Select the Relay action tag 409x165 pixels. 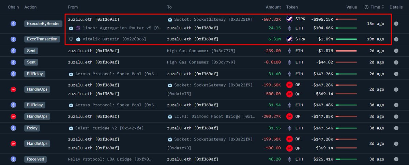32,128
